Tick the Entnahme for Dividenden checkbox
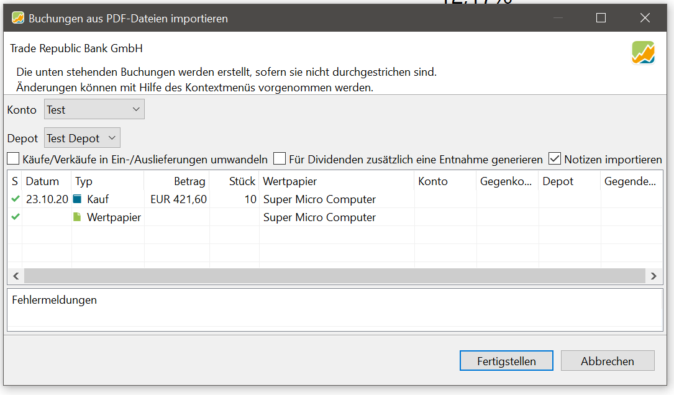674x395 pixels. [x=280, y=159]
